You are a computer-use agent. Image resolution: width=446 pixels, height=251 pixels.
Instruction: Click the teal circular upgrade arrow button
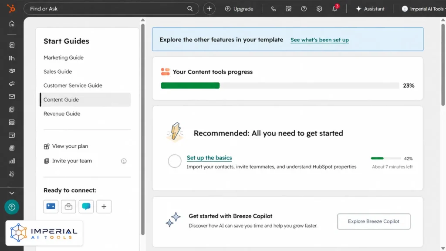click(12, 207)
